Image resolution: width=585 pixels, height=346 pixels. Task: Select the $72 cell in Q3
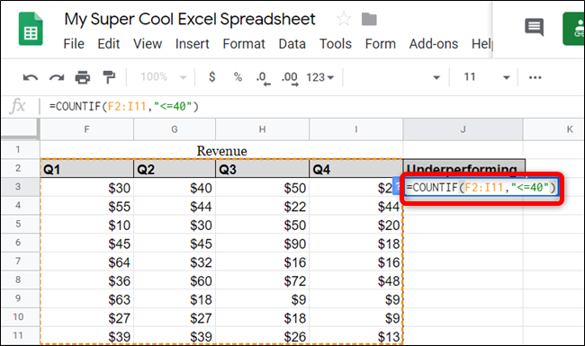click(x=262, y=280)
